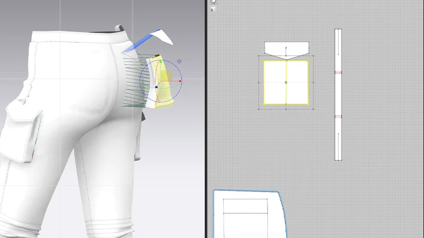The height and width of the screenshot is (238, 424).
Task: Click the blue Z-axis gizmo handle
Action: pos(156,87)
